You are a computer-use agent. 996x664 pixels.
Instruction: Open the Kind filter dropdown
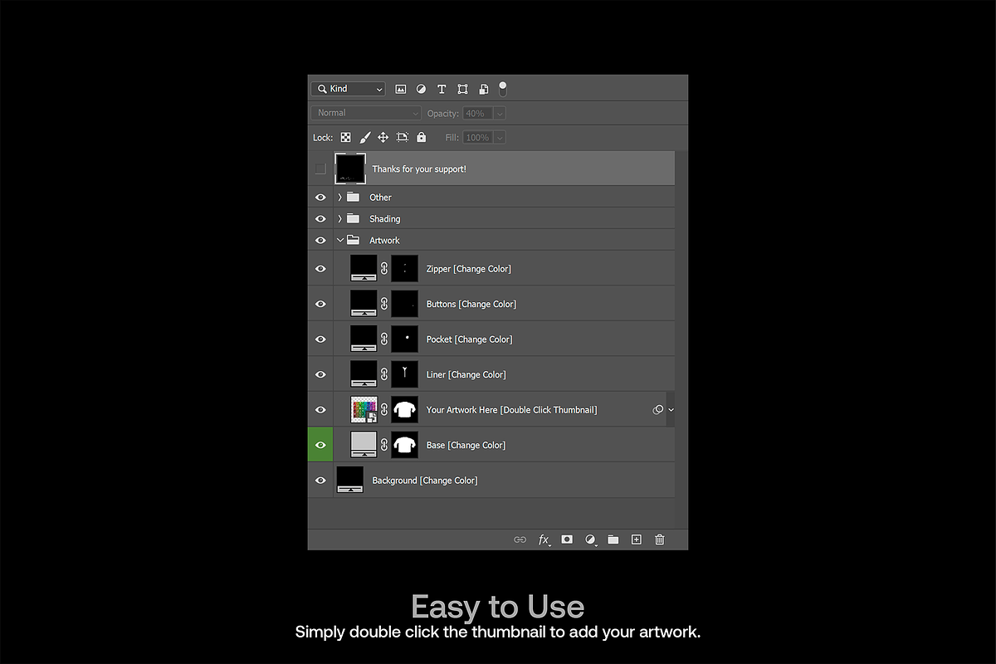point(348,89)
